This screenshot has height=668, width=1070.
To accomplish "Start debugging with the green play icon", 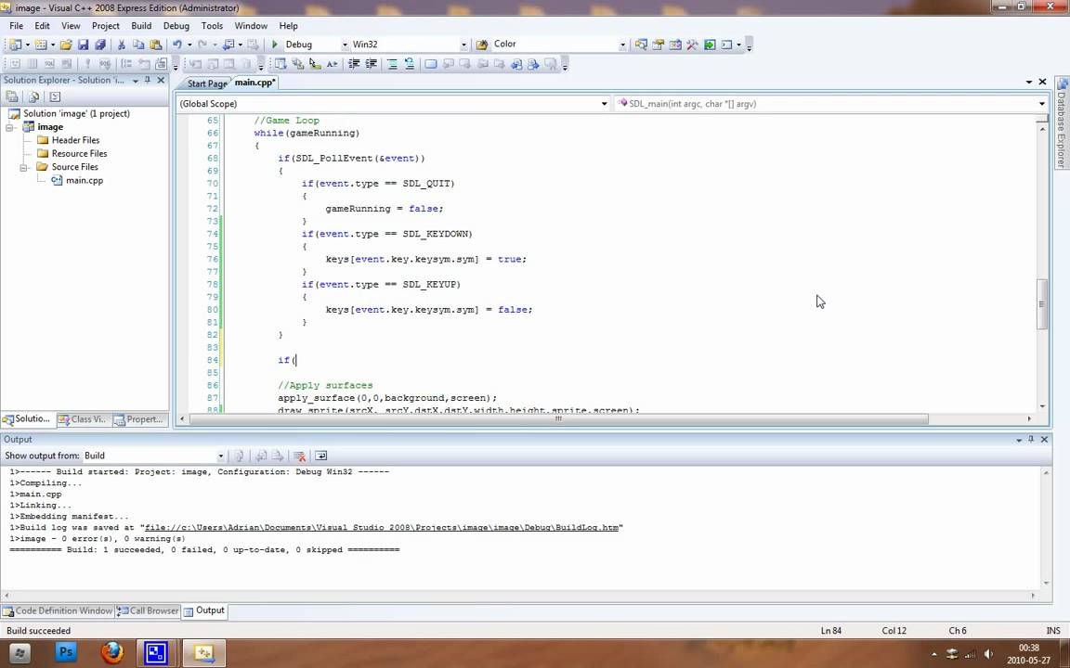I will [274, 45].
